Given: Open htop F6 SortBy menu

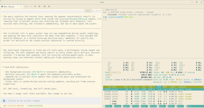Looking at the screenshot, I should (152, 106).
